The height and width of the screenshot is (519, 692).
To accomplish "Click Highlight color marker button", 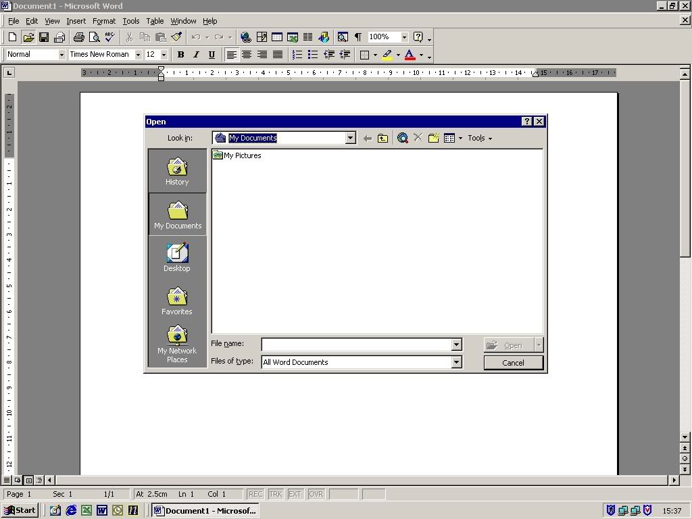I will pos(387,55).
